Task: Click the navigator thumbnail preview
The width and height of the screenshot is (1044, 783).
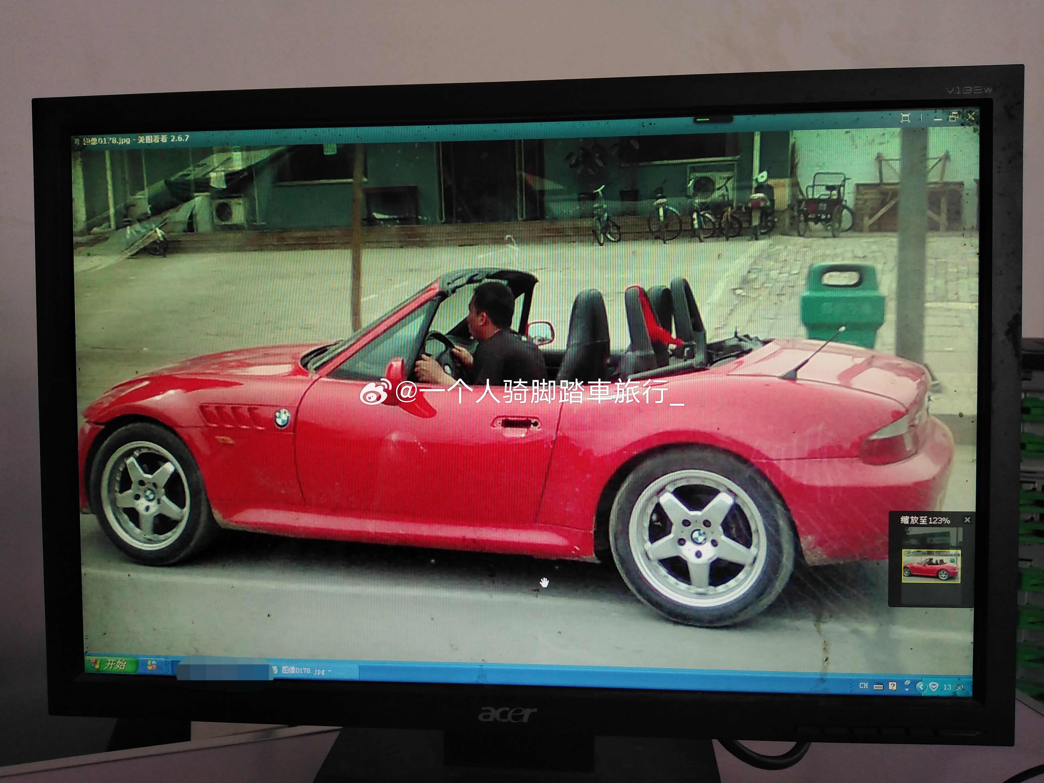Action: point(931,566)
